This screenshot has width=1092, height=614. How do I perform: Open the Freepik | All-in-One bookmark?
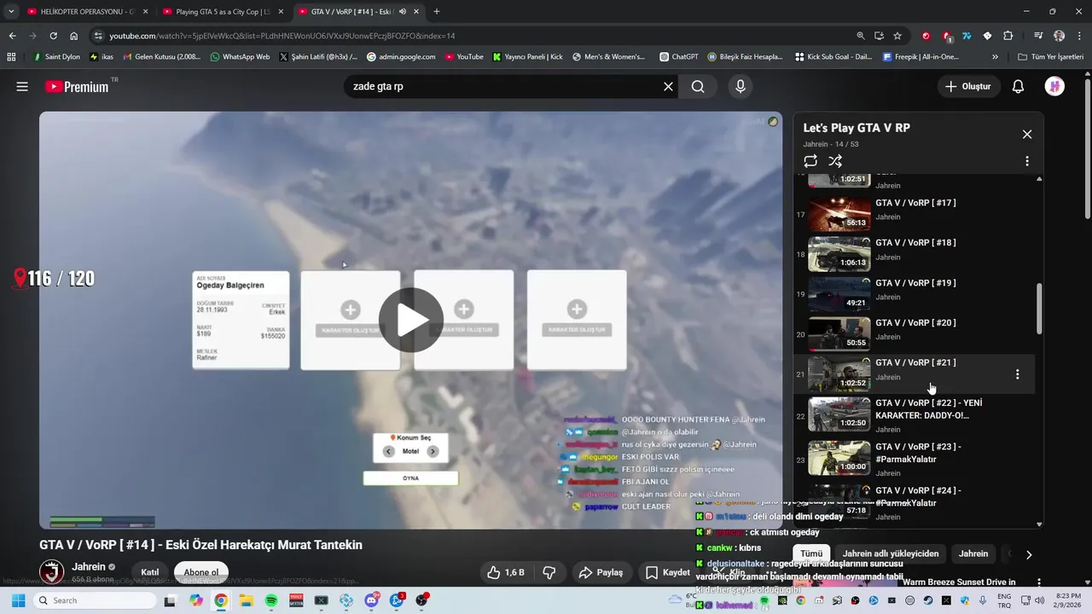(x=921, y=57)
